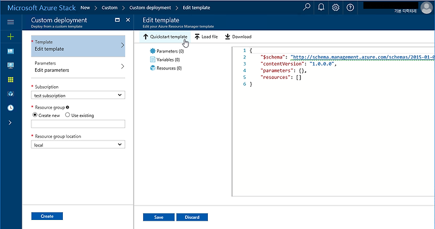This screenshot has width=435, height=229.
Task: Open the hamburger menu in the sidebar
Action: [x=10, y=22]
